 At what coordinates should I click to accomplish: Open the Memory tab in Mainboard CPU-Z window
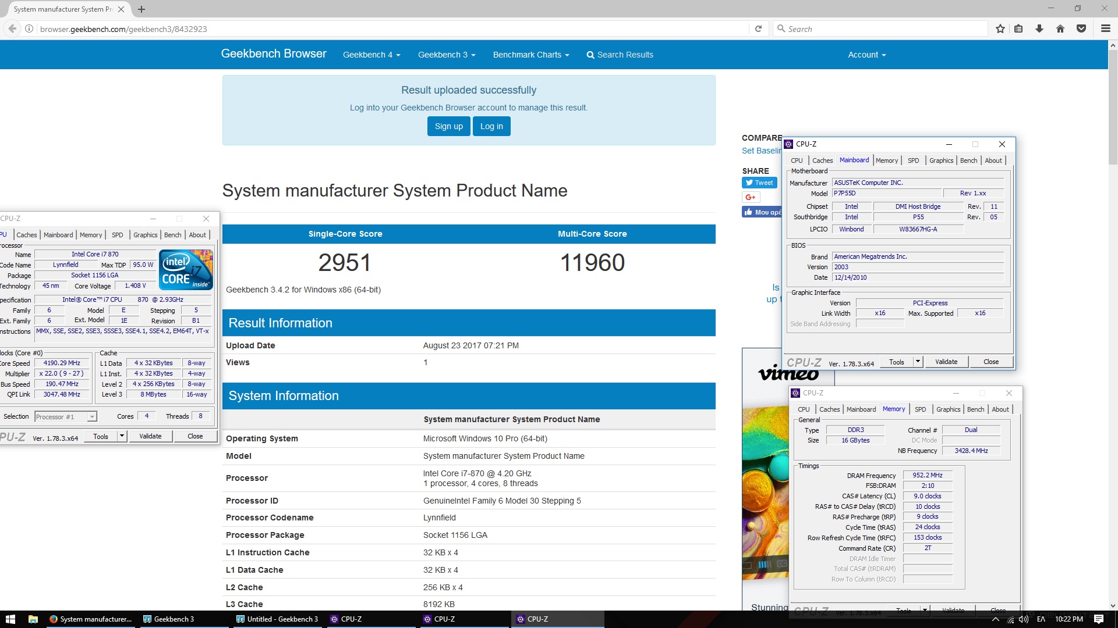pos(887,160)
